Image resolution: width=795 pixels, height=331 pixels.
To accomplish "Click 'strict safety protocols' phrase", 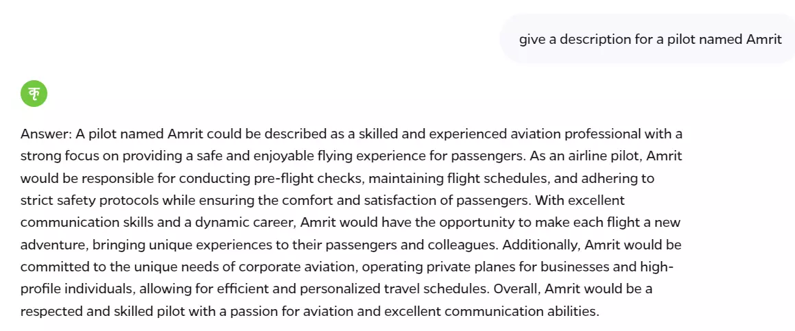I will coord(90,201).
